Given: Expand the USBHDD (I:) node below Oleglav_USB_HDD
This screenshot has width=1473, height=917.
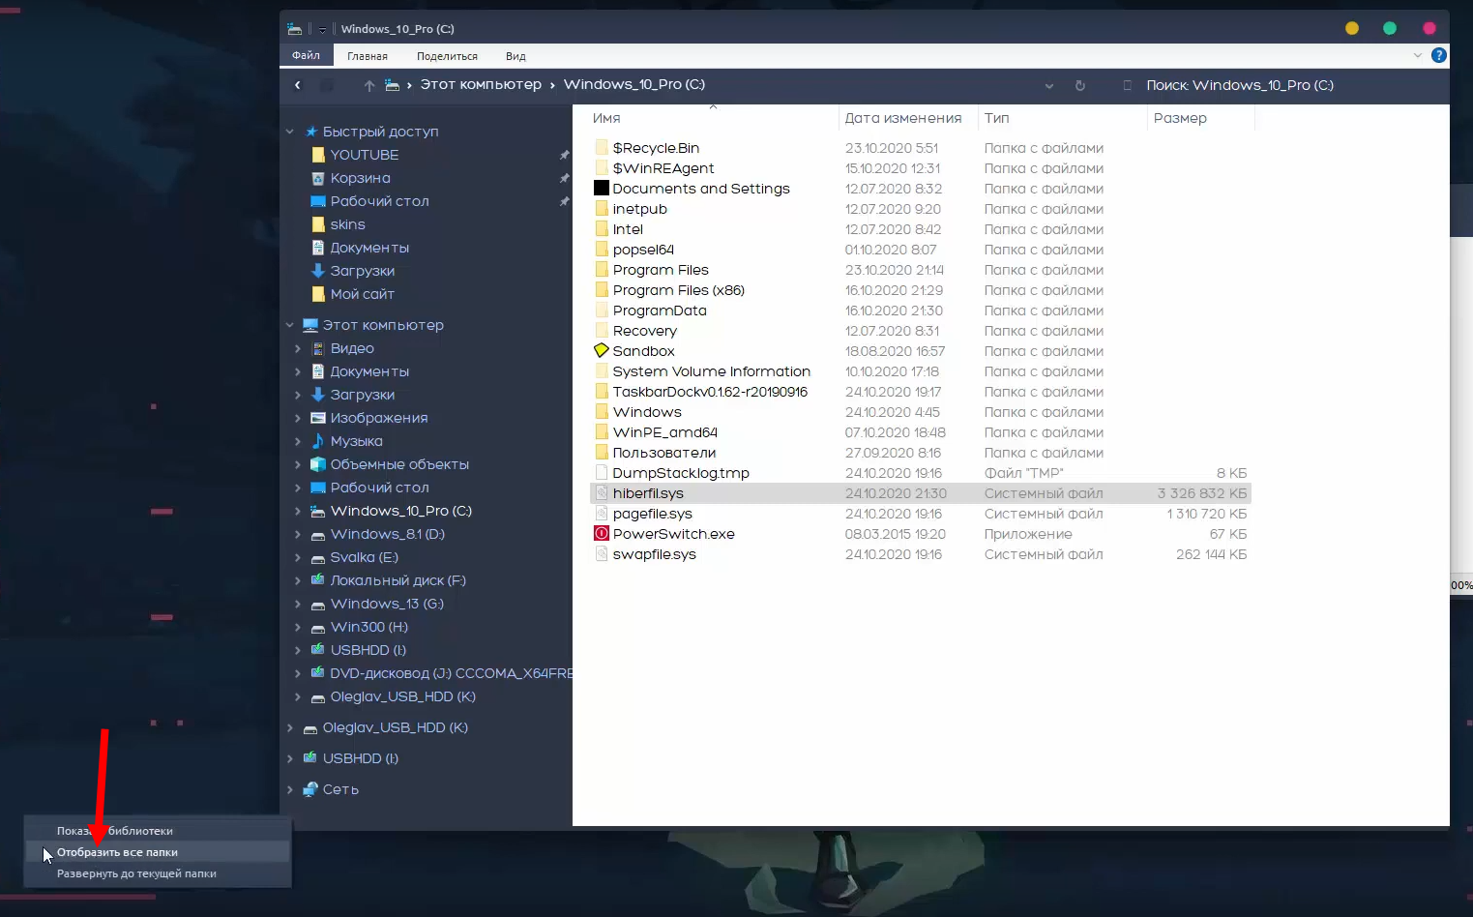Looking at the screenshot, I should [289, 758].
